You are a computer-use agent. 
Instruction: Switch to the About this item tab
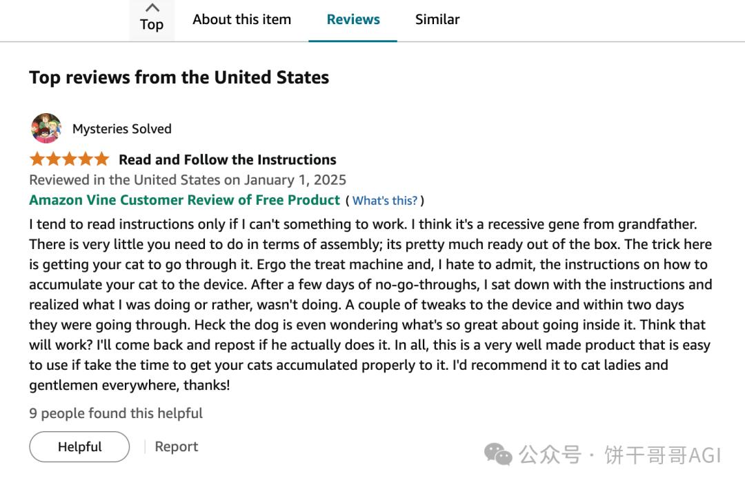click(241, 19)
